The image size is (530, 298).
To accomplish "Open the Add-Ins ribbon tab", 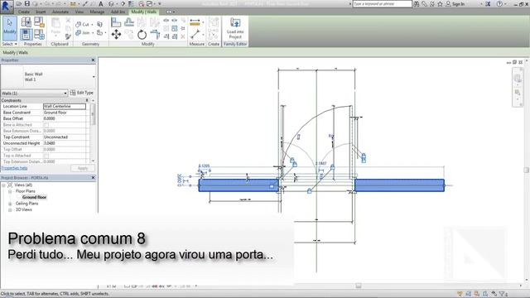I will tap(118, 12).
